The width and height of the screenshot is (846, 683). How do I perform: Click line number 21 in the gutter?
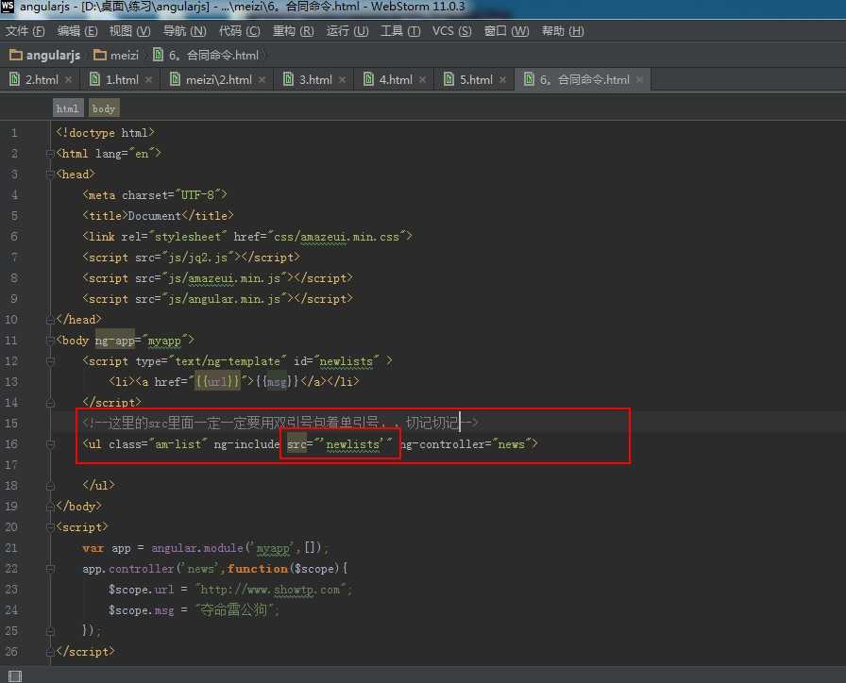pos(11,548)
